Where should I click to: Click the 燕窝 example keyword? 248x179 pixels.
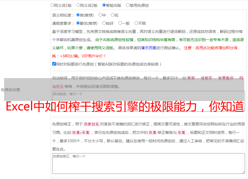click(191, 78)
